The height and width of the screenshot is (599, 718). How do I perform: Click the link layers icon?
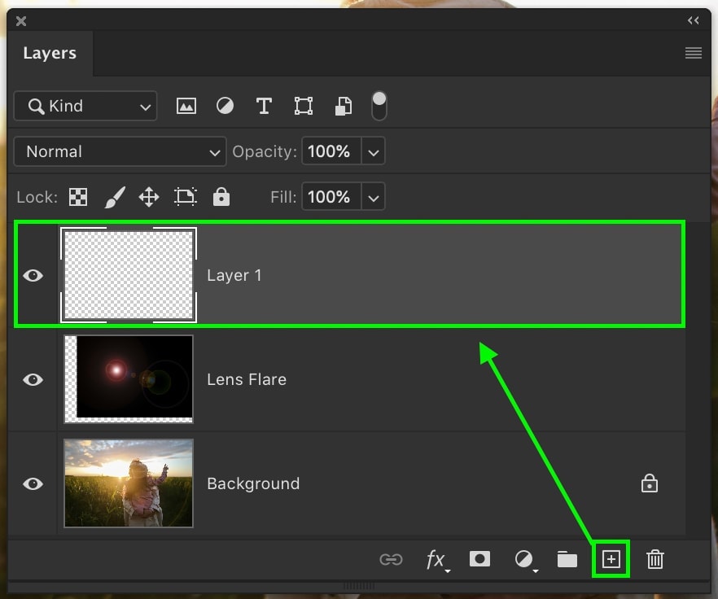click(x=391, y=559)
